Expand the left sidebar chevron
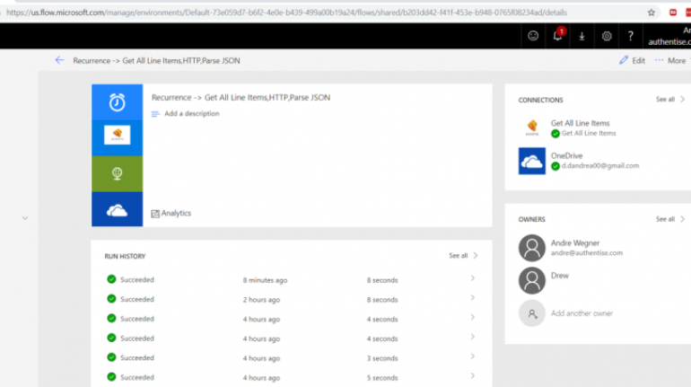 coord(25,217)
